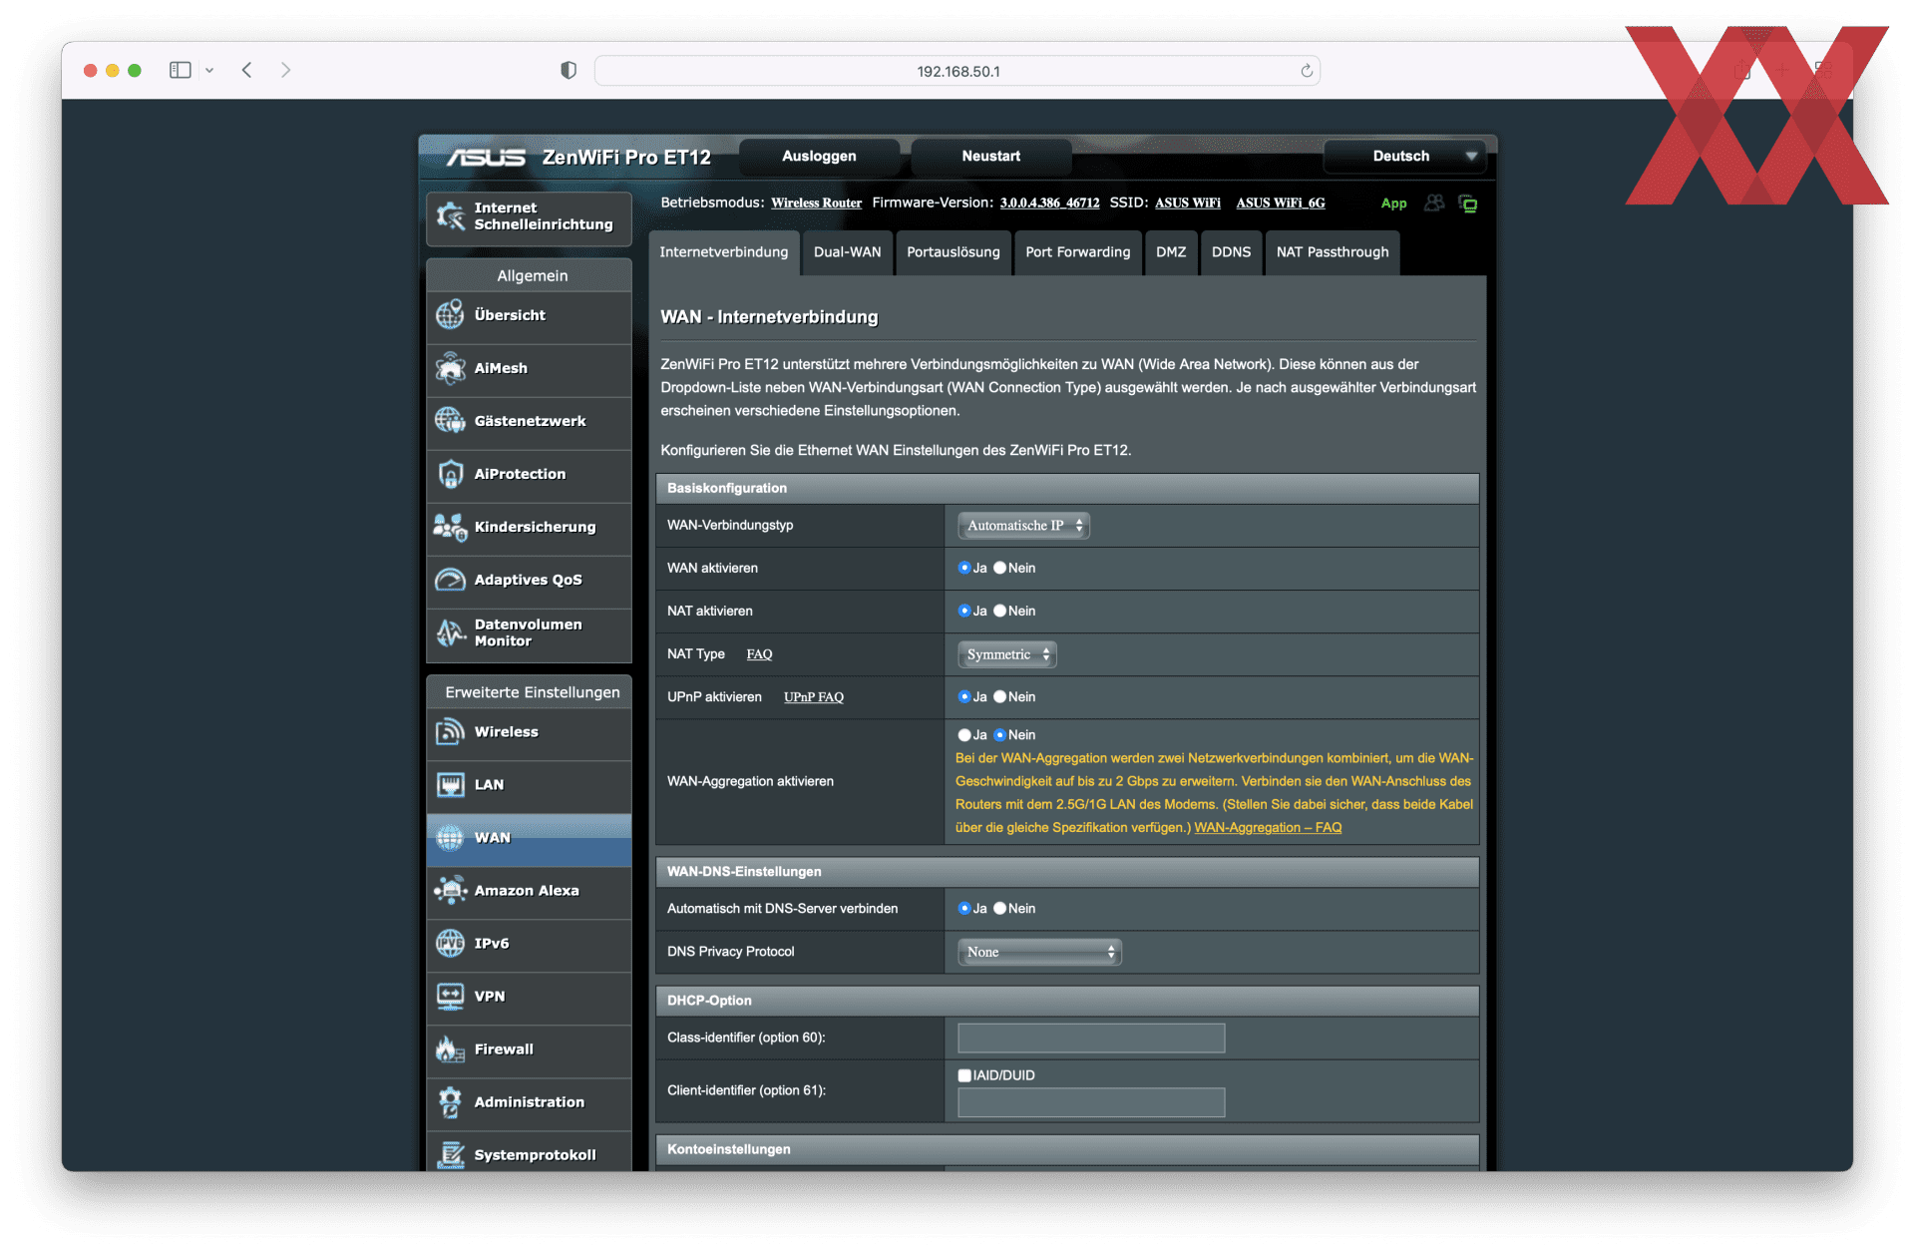This screenshot has height=1253, width=1915.
Task: Click the privacy shield icon in Safari
Action: tap(568, 70)
